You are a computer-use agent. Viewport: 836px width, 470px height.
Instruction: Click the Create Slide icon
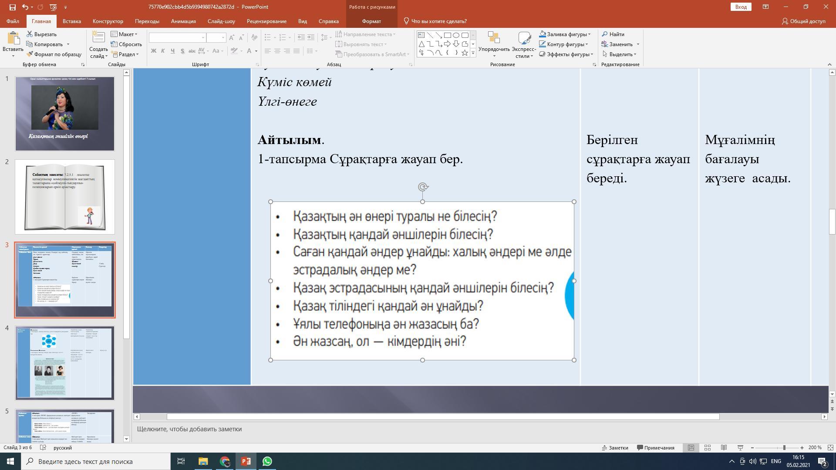coord(98,38)
